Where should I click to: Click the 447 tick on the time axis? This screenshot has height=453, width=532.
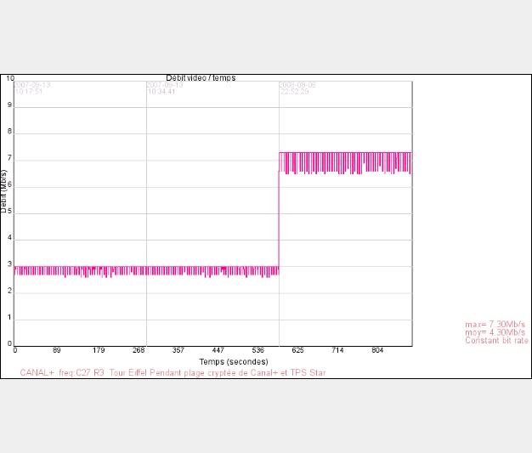pyautogui.click(x=218, y=350)
